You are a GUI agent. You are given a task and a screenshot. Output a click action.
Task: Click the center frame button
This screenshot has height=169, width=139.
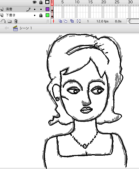[54, 21]
